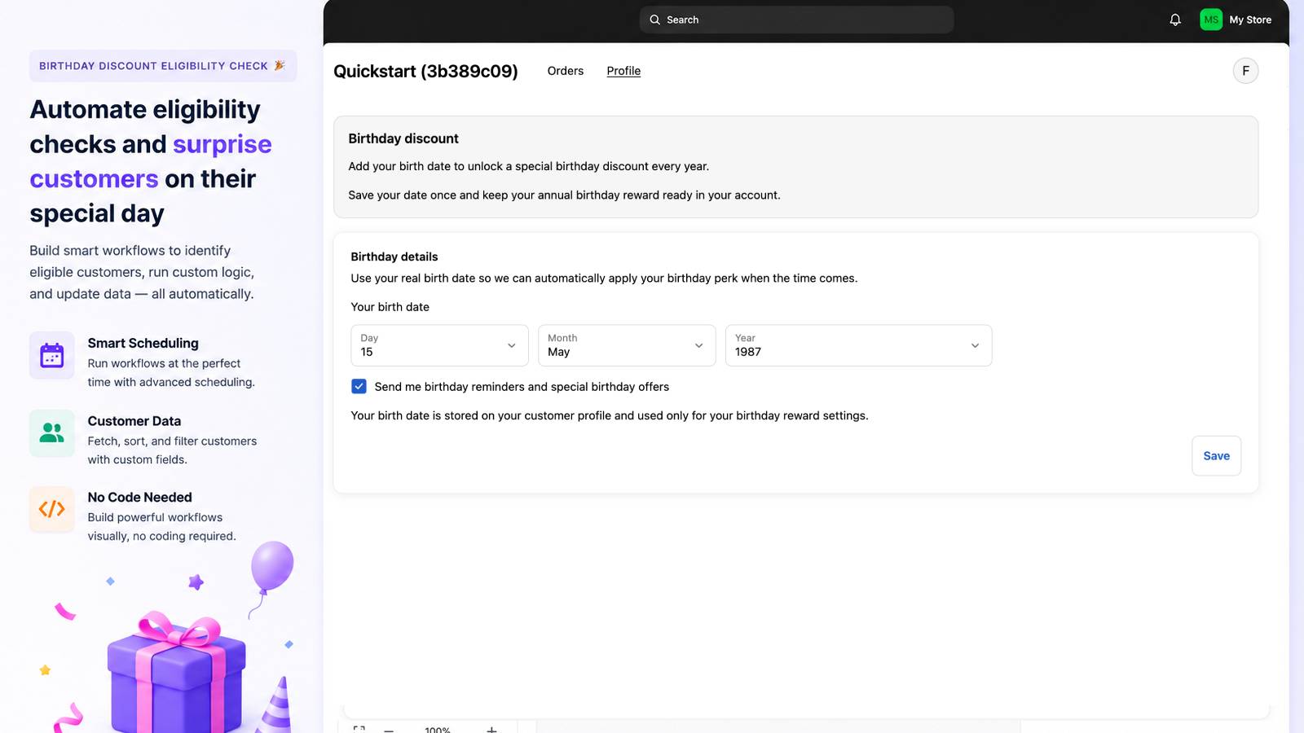
Task: Open the Profile tab
Action: [623, 71]
